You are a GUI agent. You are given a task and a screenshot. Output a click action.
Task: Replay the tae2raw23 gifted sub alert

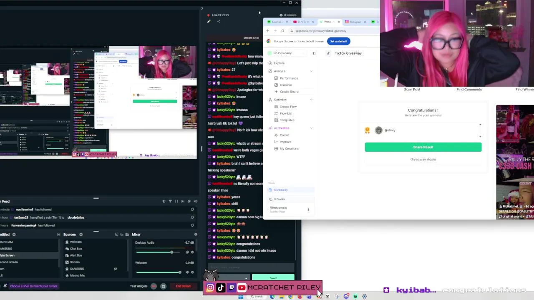[192, 217]
